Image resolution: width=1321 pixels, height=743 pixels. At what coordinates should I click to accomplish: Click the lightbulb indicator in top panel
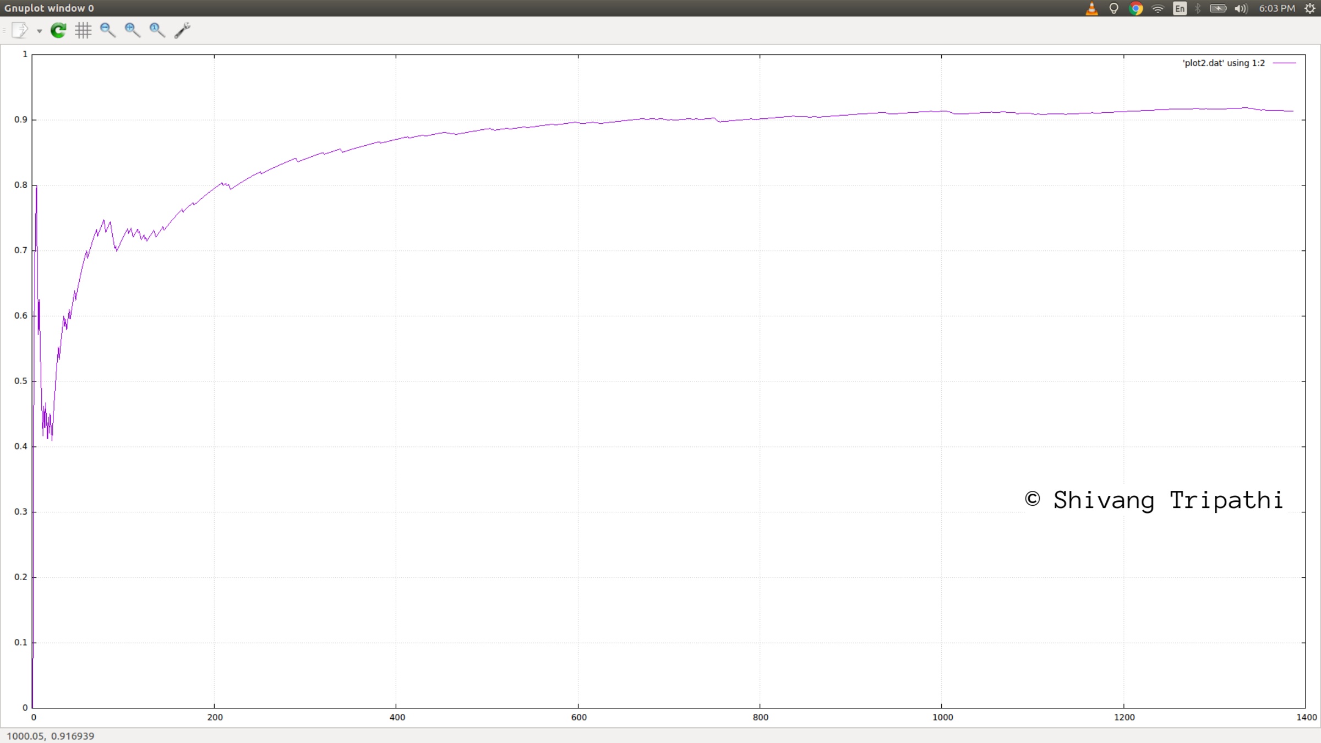point(1113,8)
